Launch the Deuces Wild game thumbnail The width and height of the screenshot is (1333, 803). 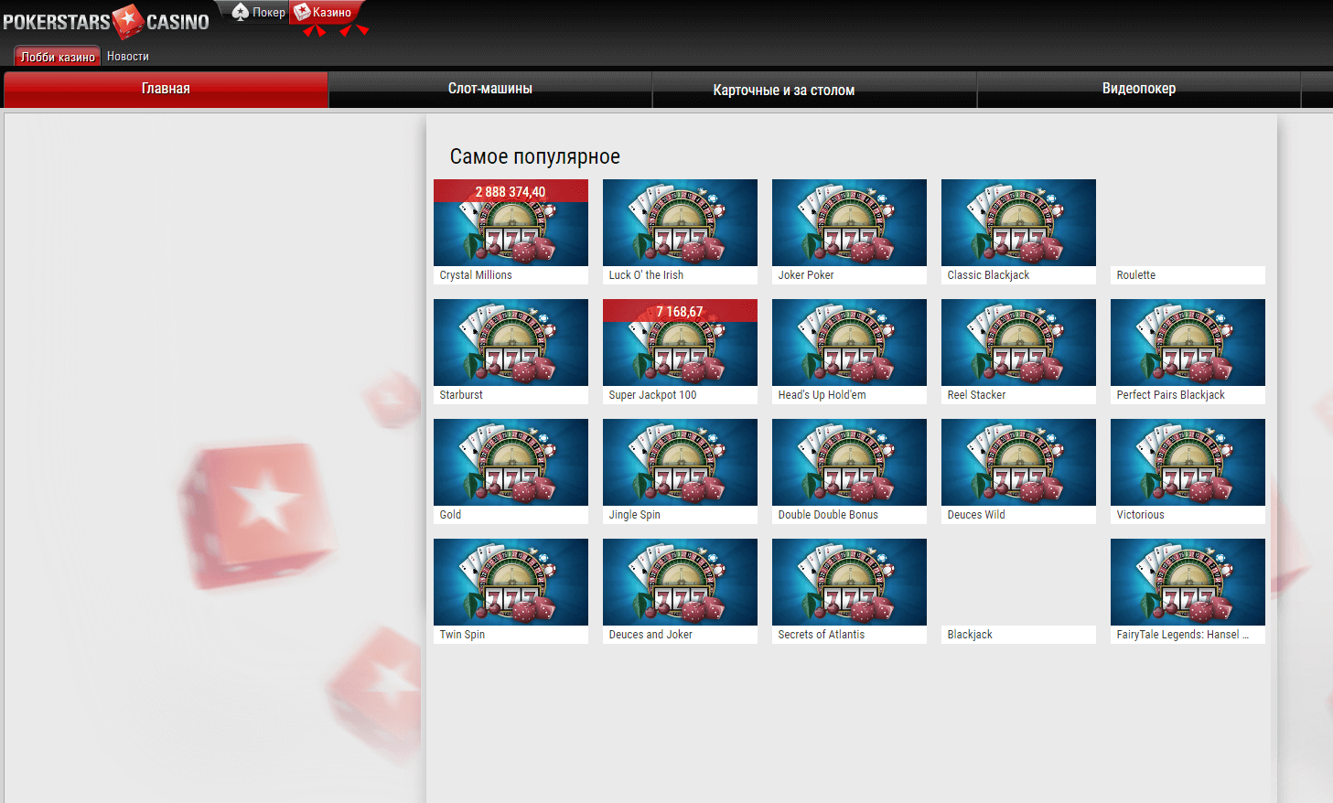pyautogui.click(x=1018, y=462)
